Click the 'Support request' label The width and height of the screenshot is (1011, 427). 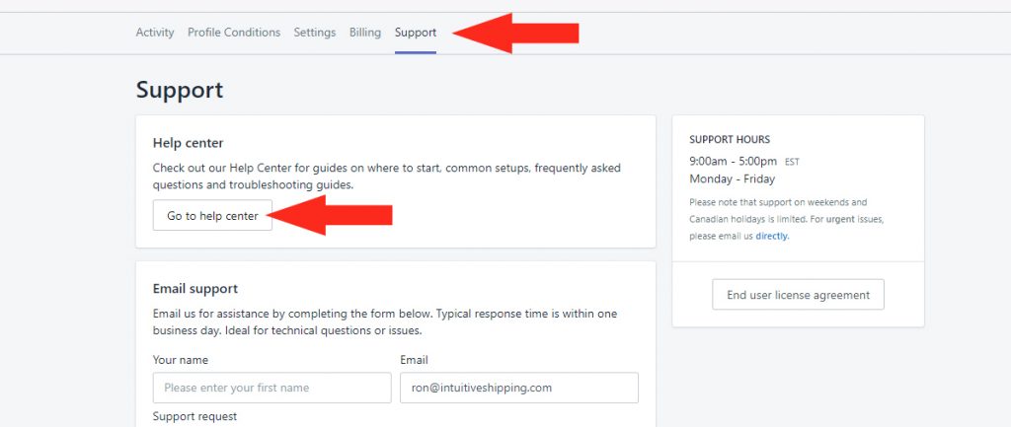pos(194,417)
